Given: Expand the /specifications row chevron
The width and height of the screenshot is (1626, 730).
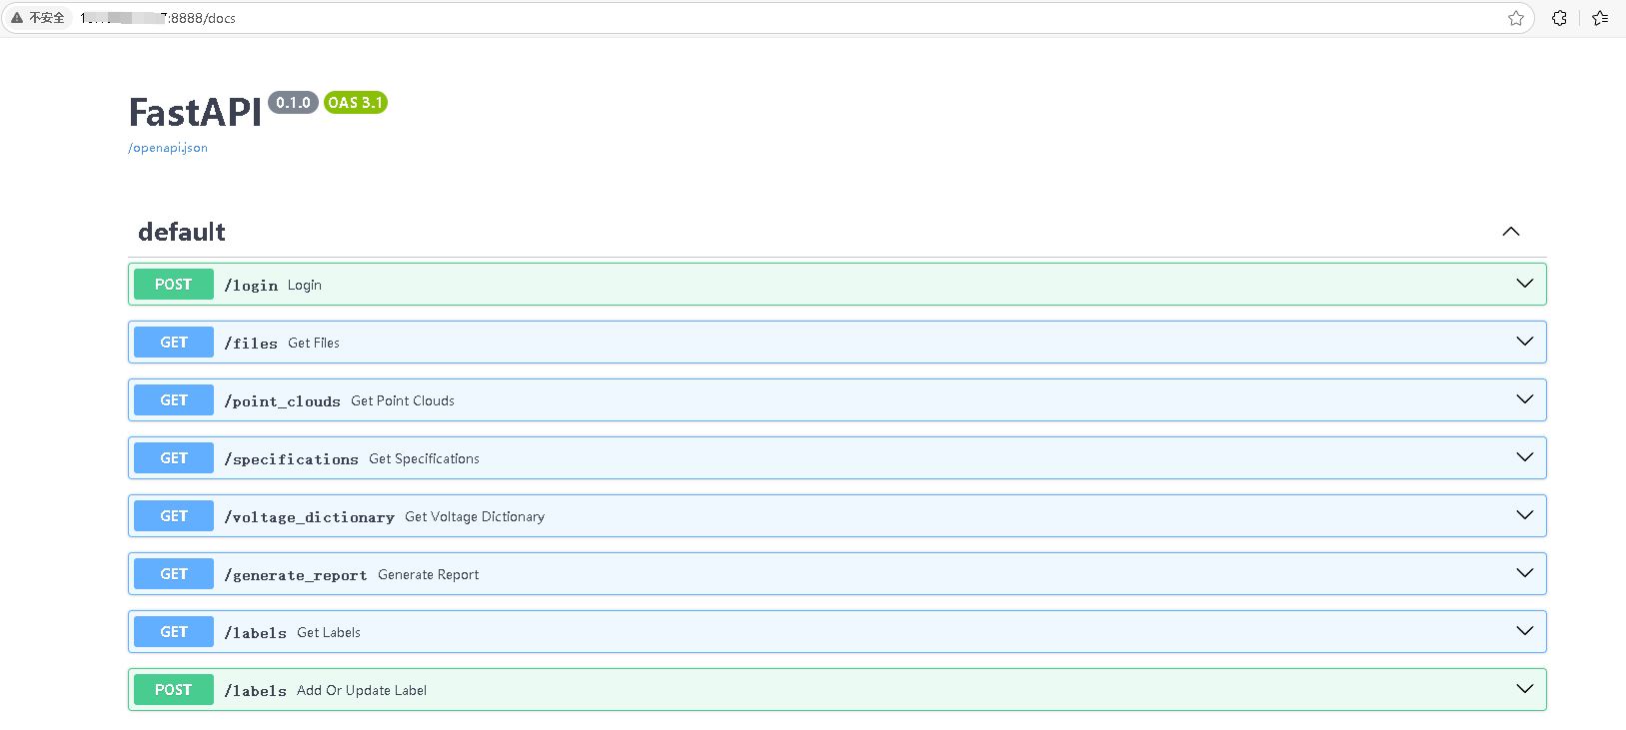Looking at the screenshot, I should (1525, 457).
